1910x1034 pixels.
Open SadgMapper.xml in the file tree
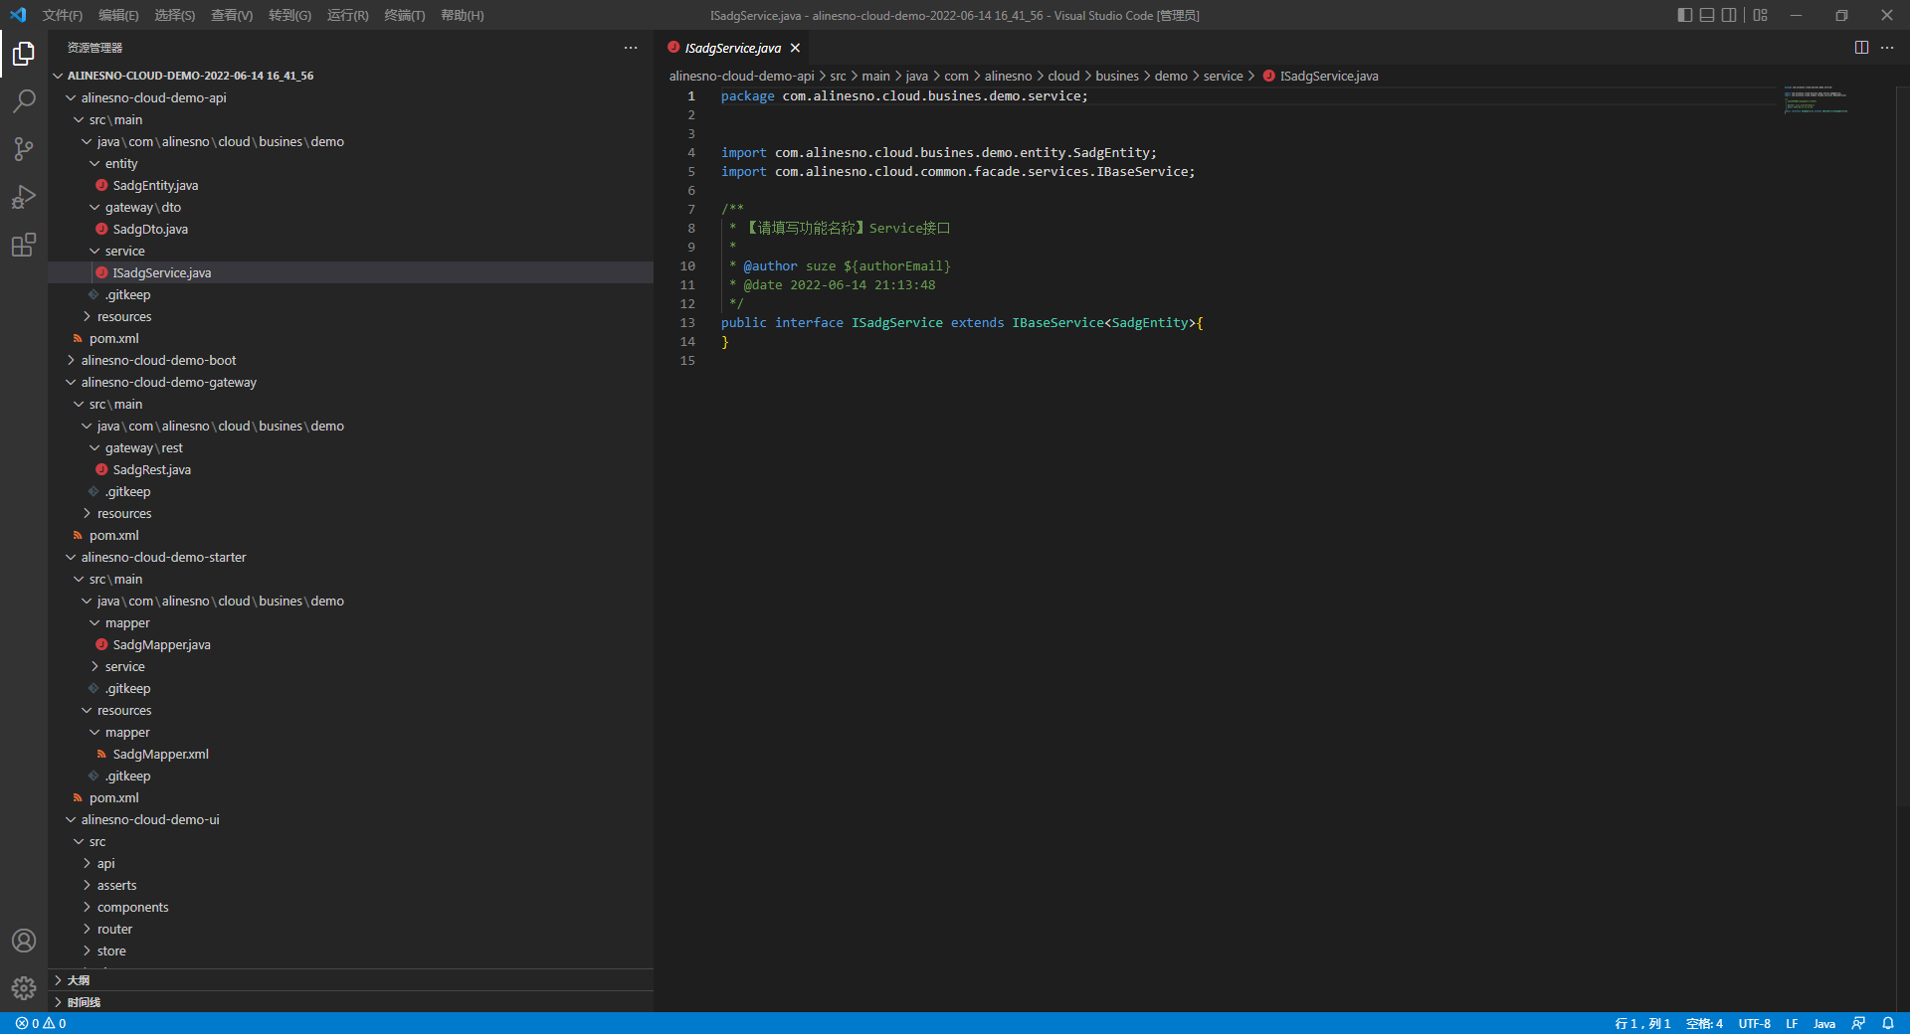(160, 754)
